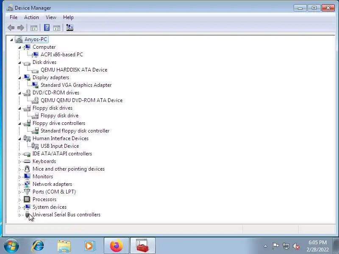This screenshot has height=254, width=339.
Task: Open Windows Explorer folder from taskbar
Action: point(64,246)
